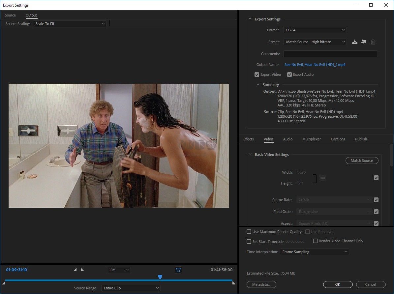Image resolution: width=394 pixels, height=294 pixels.
Task: Set the In point on the timeline
Action: 75,270
